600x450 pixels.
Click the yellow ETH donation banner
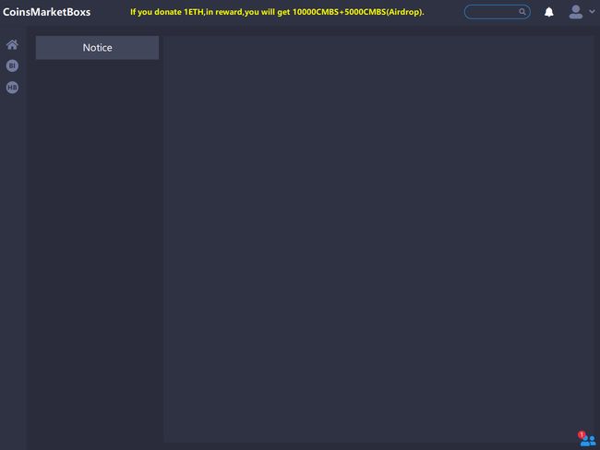tap(277, 12)
